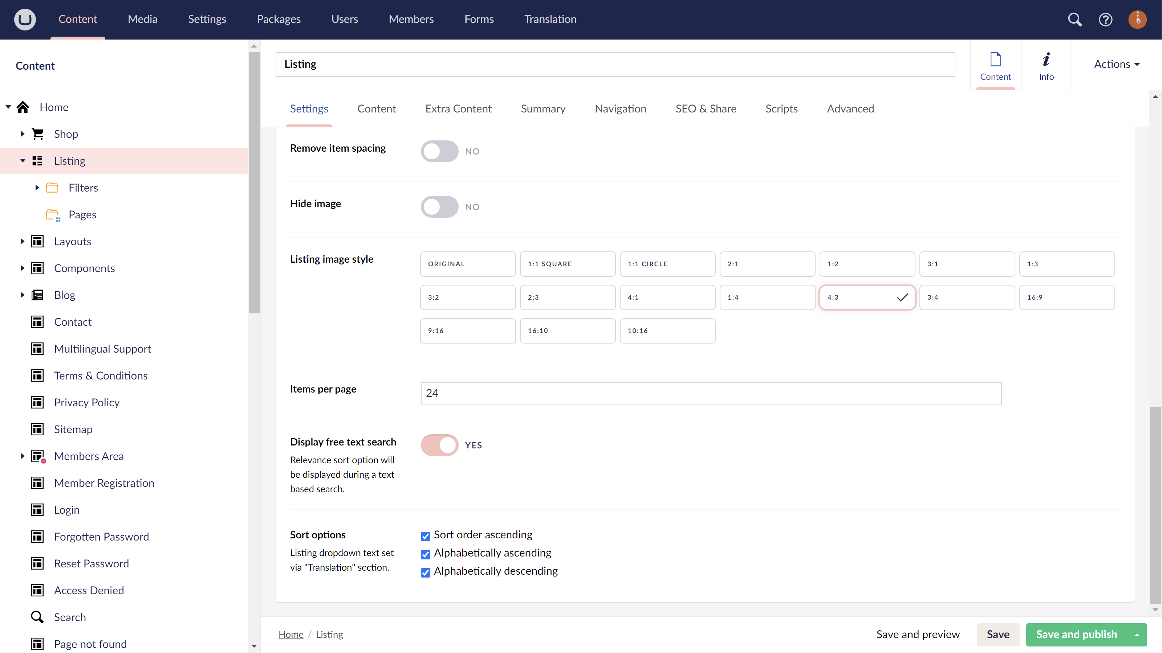Disable Display free text search
Viewport: 1162px width, 653px height.
pos(439,445)
